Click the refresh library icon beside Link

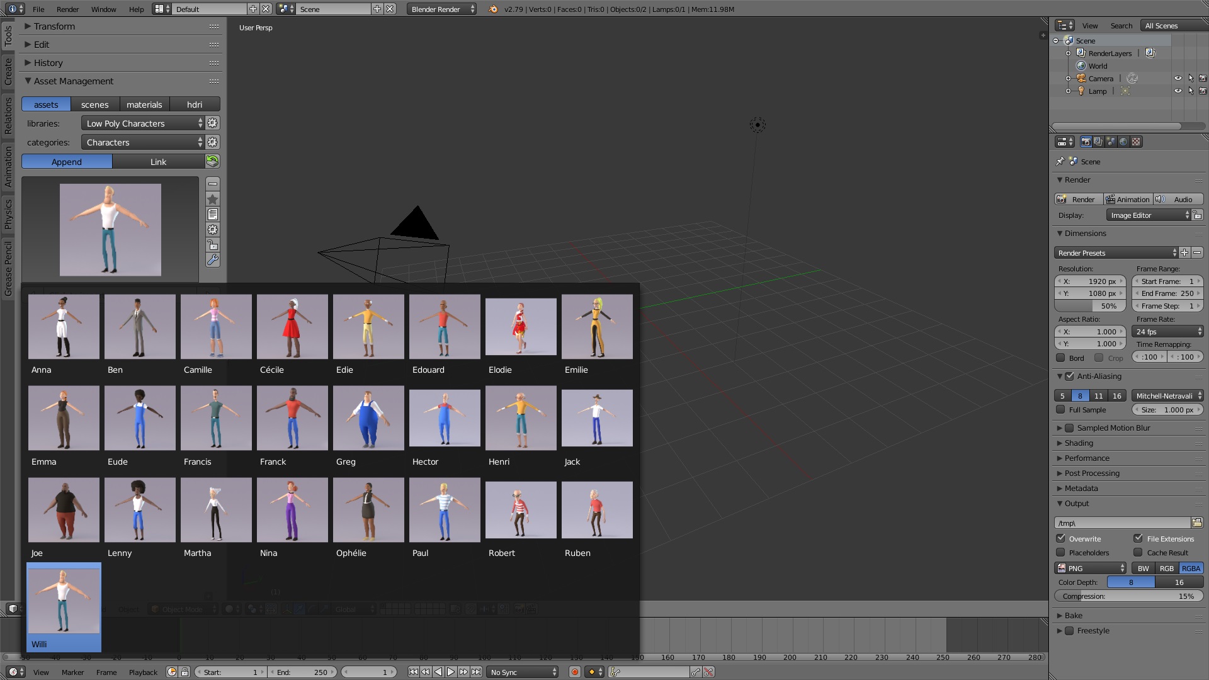[213, 161]
